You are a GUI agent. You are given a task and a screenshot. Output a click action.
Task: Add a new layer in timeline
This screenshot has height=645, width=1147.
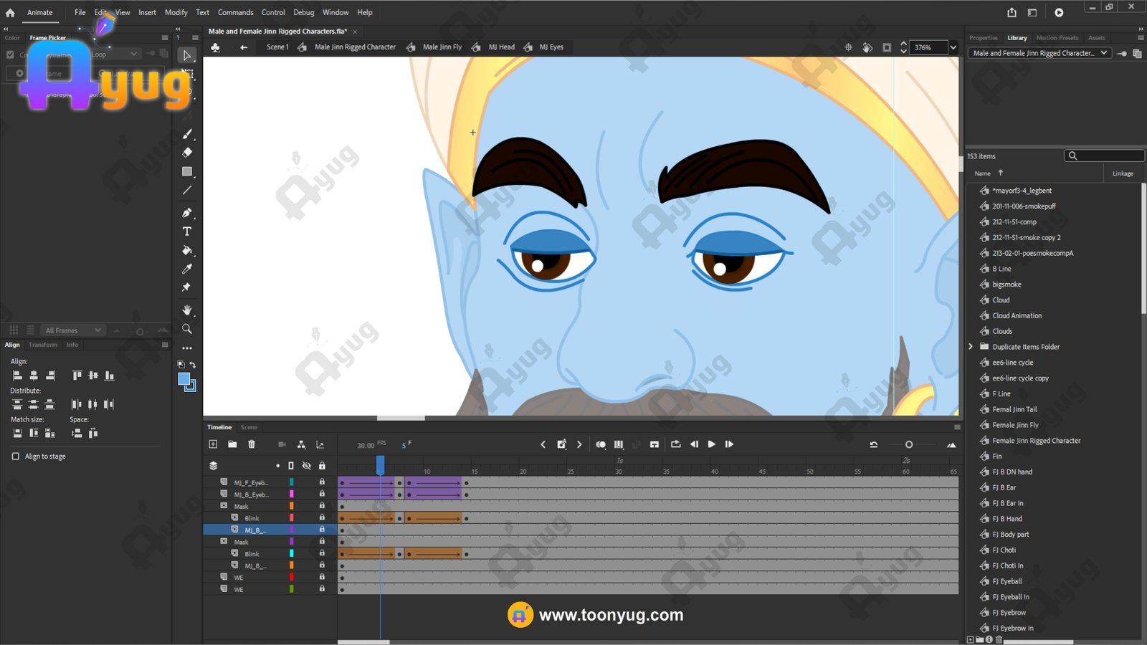[213, 444]
